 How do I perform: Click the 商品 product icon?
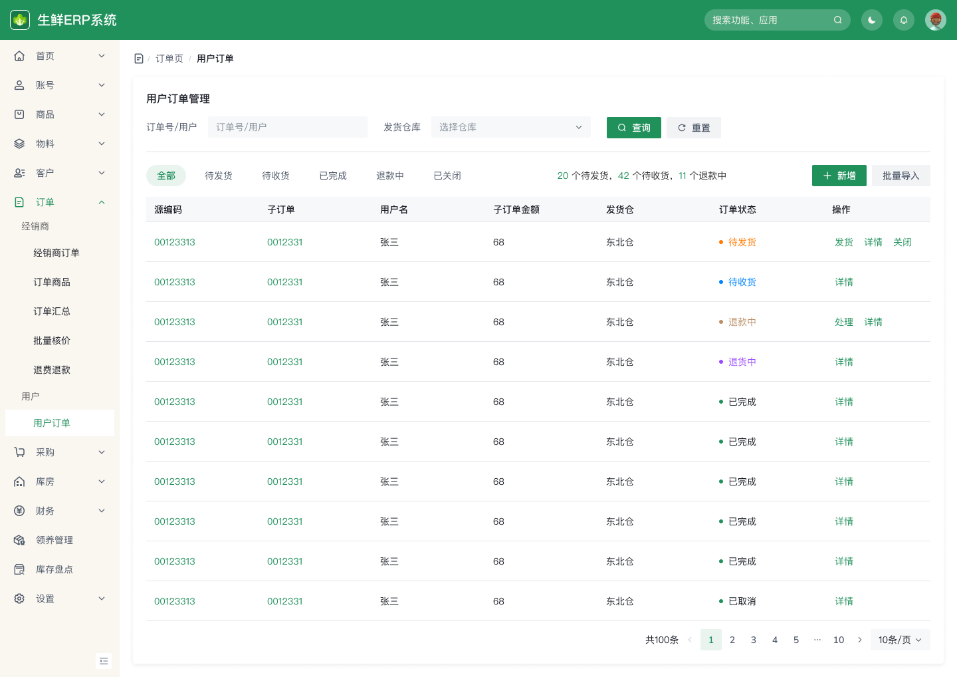coord(19,114)
